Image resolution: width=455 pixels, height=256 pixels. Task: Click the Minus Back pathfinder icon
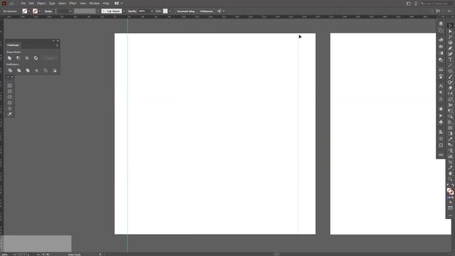tap(55, 70)
